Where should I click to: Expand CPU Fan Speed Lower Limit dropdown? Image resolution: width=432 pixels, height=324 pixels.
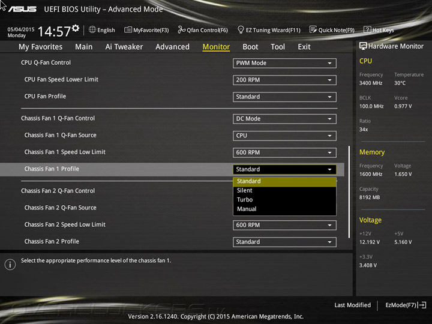tap(284, 80)
